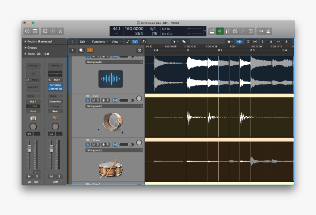This screenshot has height=215, width=316.
Task: Click the pan knob on the Snare track
Action: point(140,143)
